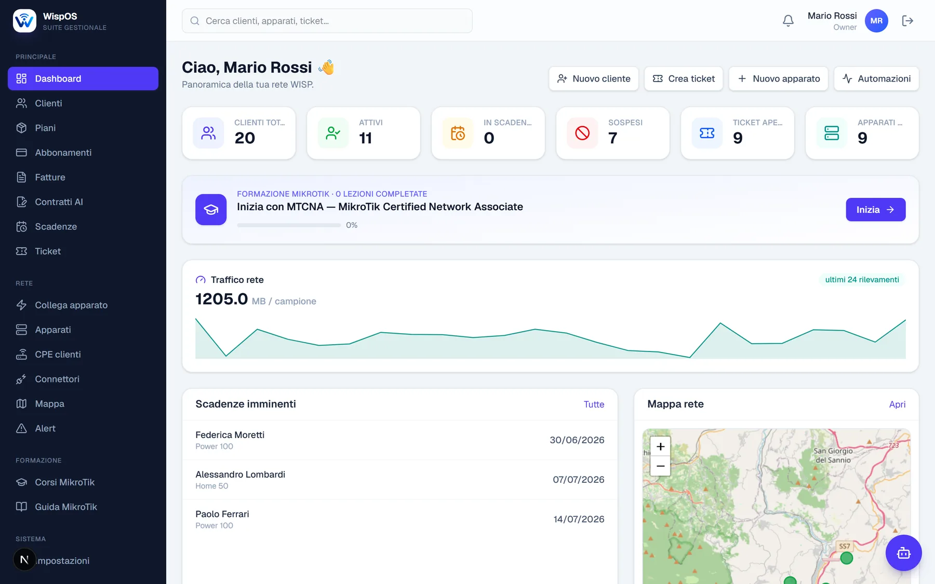The image size is (935, 584).
Task: Zoom in on the network map
Action: click(x=660, y=446)
